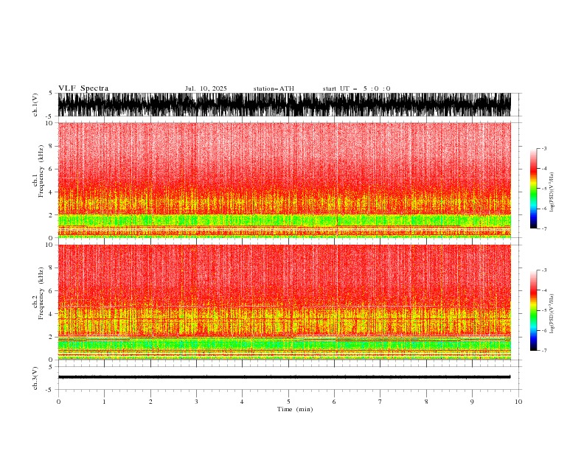Click the 3 minute tick label on the time axis

[x=196, y=402]
